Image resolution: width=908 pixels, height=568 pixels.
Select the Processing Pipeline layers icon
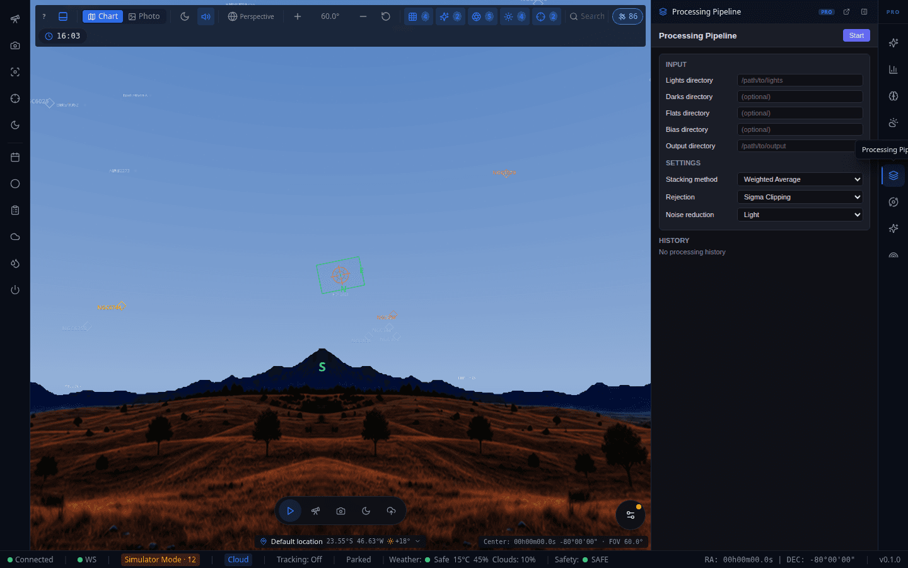coord(893,175)
